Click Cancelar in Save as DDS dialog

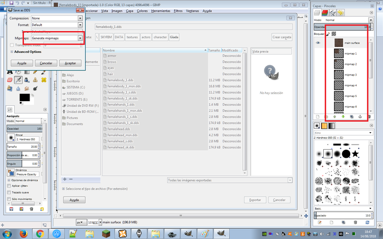(46, 63)
